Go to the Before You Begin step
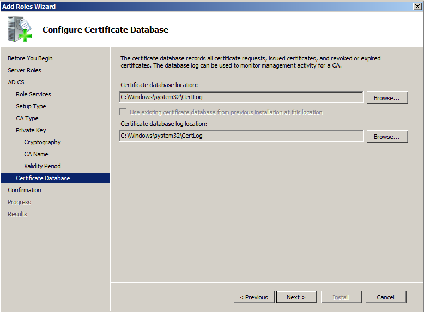This screenshot has height=312, width=424. click(30, 58)
